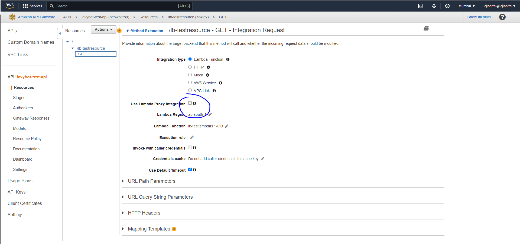Click the orange hint dot beside Mapping Templates
The height and width of the screenshot is (244, 520).
coord(174,229)
